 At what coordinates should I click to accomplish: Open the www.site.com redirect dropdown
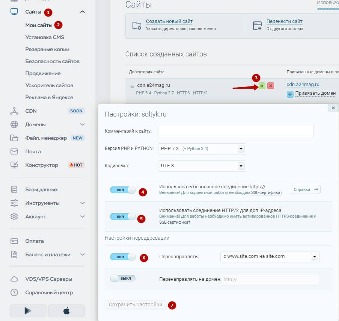[270, 256]
